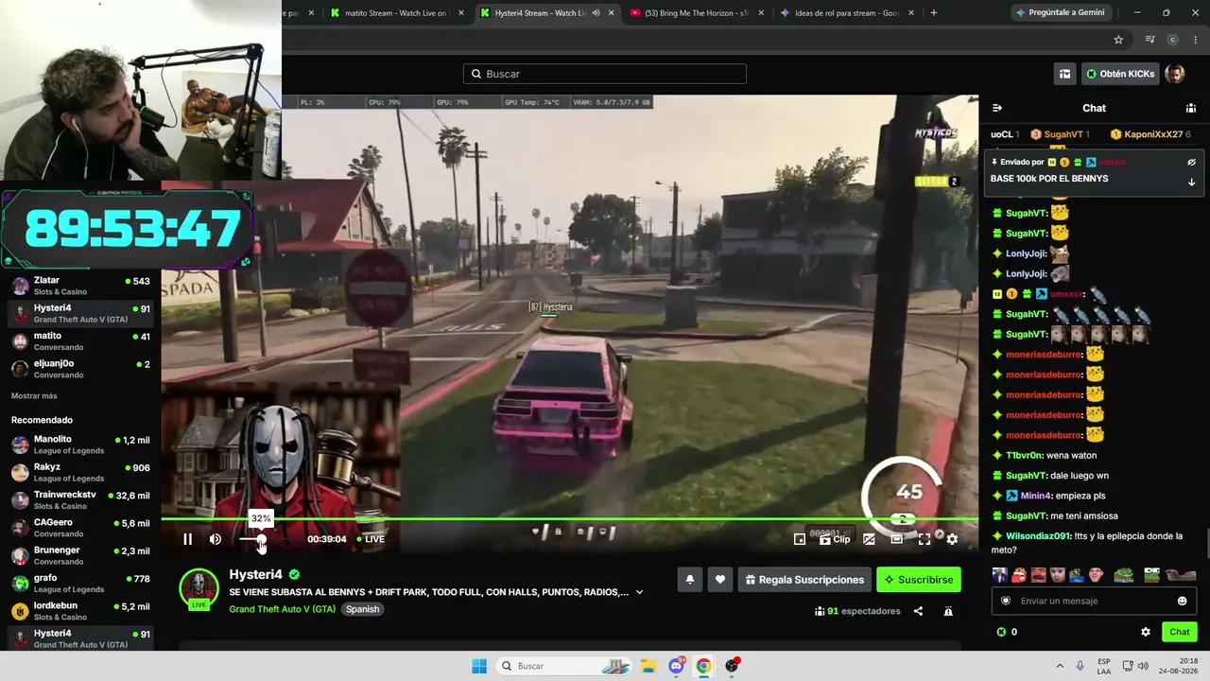
Task: Switch to Ideas de rol para stream tab
Action: [847, 13]
